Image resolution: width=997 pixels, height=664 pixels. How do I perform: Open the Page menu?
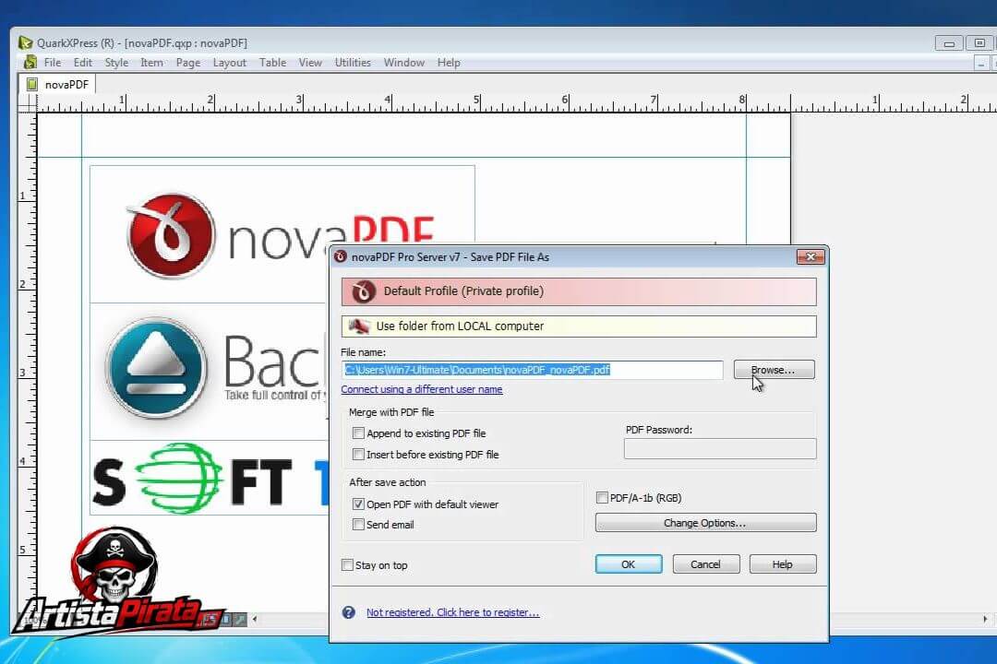coord(188,63)
